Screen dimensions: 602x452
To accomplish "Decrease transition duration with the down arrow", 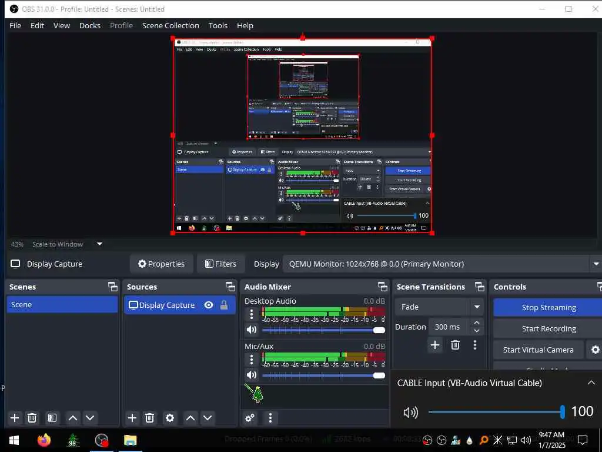I will 476,331.
